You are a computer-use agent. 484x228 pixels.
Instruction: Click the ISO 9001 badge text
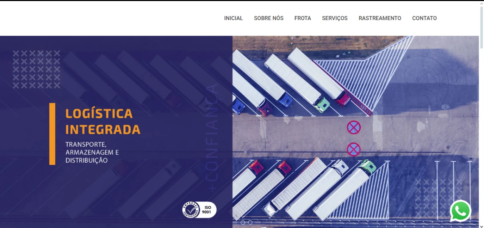tap(207, 210)
